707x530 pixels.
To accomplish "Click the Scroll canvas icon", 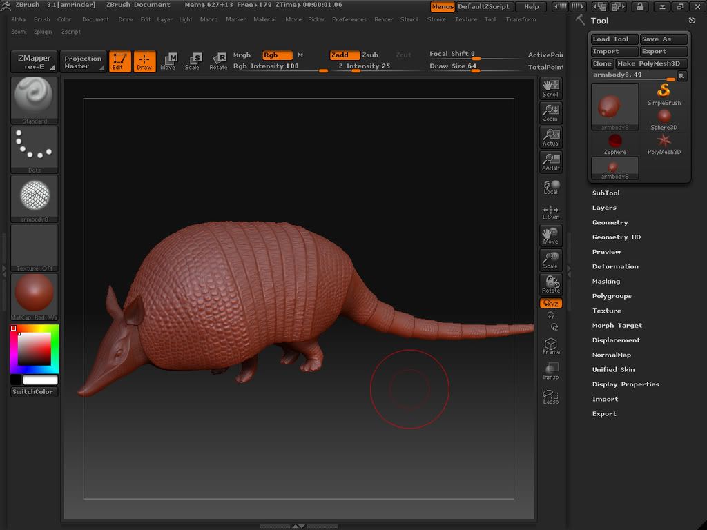I will (x=551, y=88).
